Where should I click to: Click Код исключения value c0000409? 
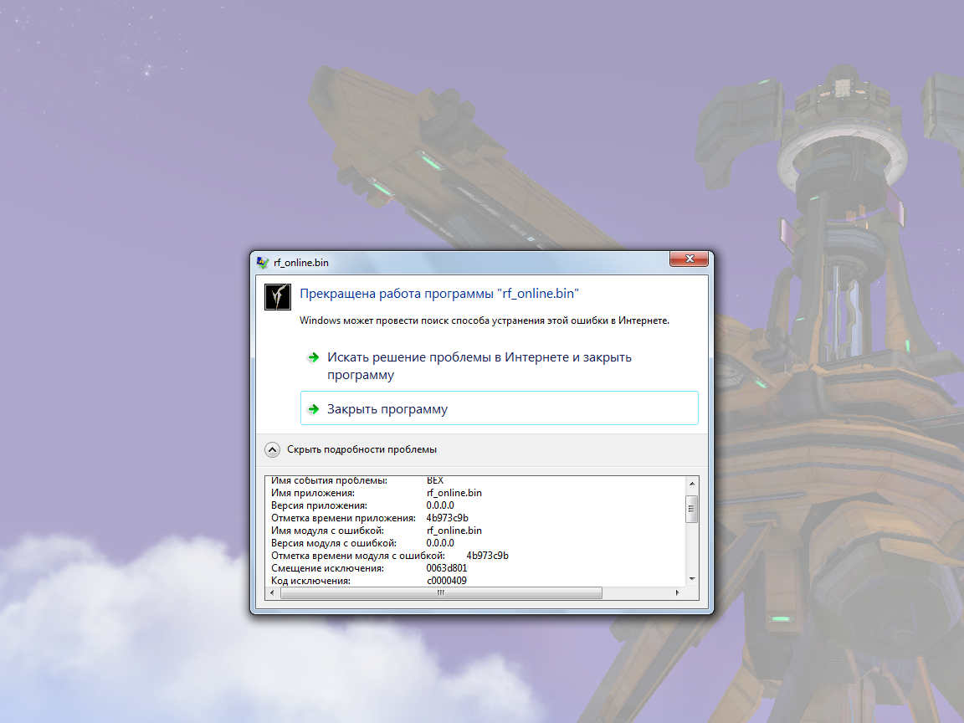446,581
